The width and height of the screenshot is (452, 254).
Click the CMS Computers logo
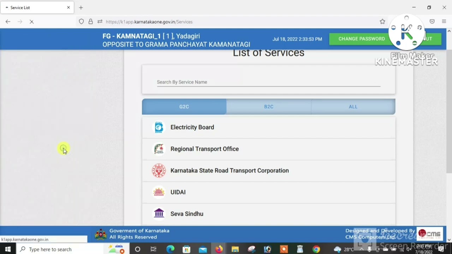[x=430, y=234]
